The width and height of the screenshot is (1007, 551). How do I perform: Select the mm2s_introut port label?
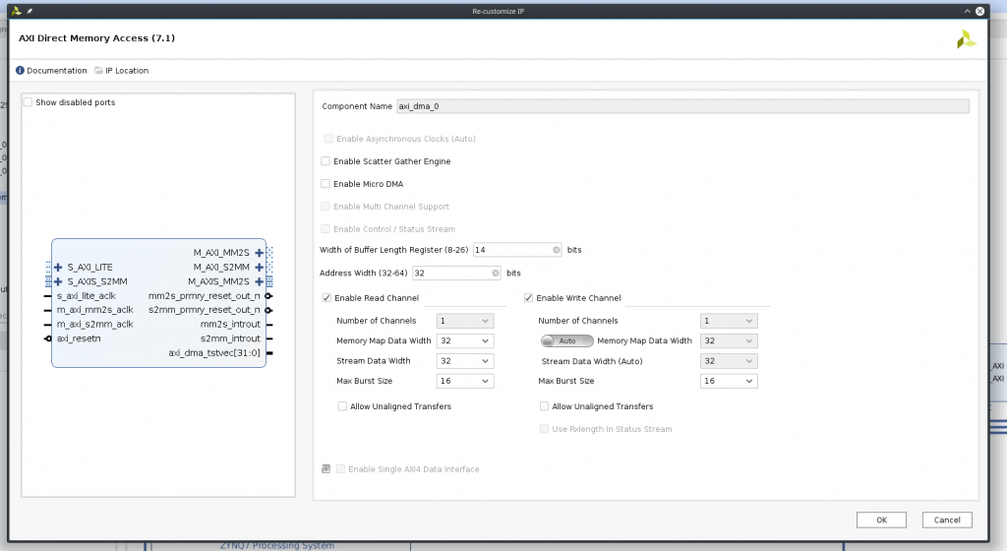(x=230, y=325)
